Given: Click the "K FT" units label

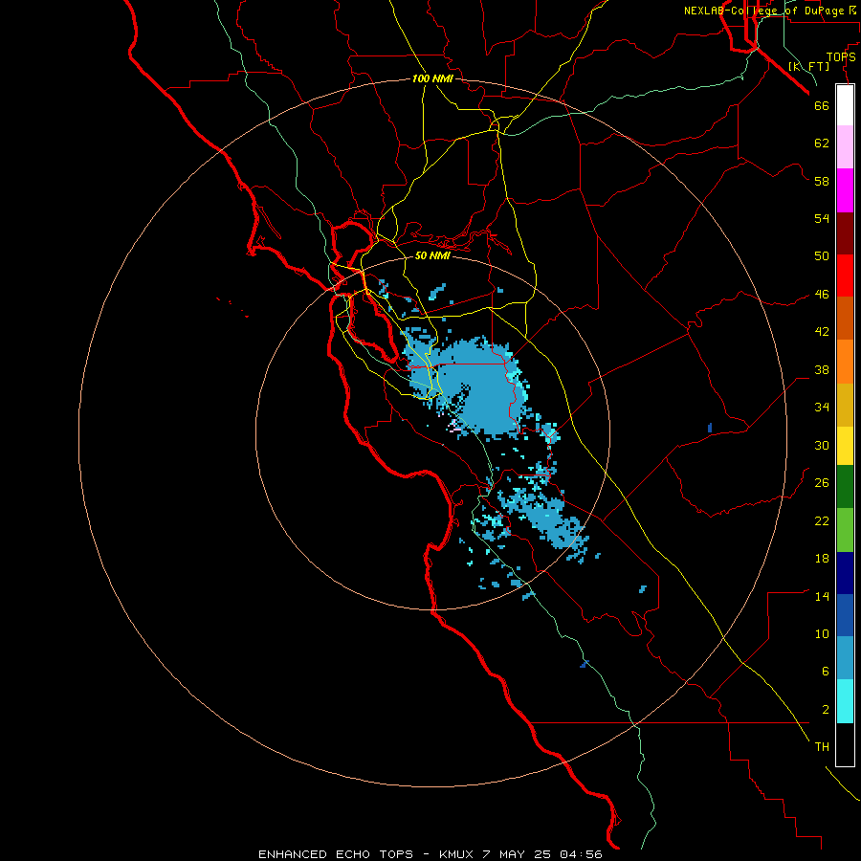Looking at the screenshot, I should tap(808, 67).
